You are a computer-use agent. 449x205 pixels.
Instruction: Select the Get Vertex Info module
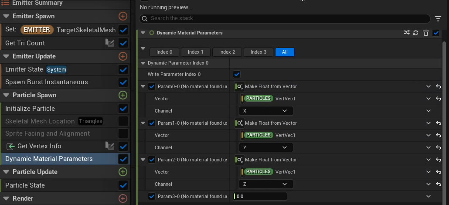pos(39,146)
